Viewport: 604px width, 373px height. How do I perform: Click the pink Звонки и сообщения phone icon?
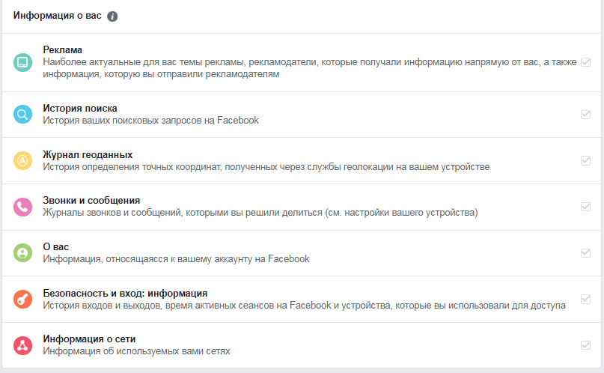tap(22, 207)
